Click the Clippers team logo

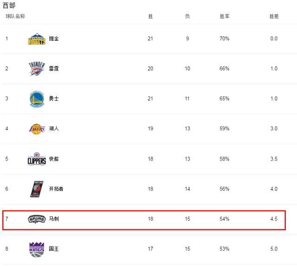[37, 159]
